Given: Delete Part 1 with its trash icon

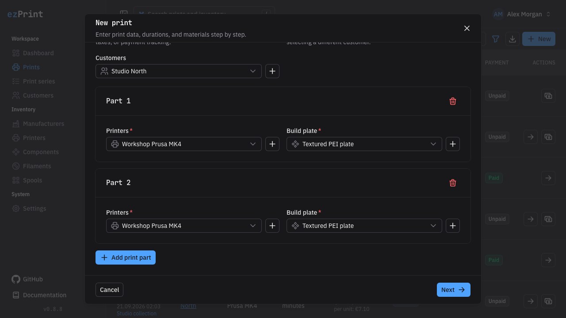Looking at the screenshot, I should point(453,101).
